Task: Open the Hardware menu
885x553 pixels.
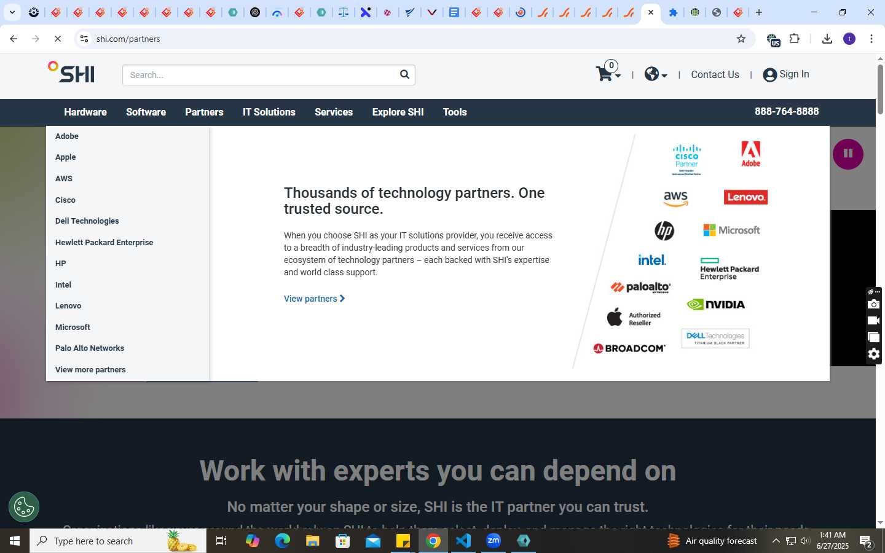Action: click(x=85, y=112)
